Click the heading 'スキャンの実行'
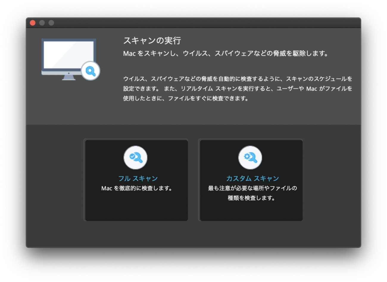 coord(152,40)
